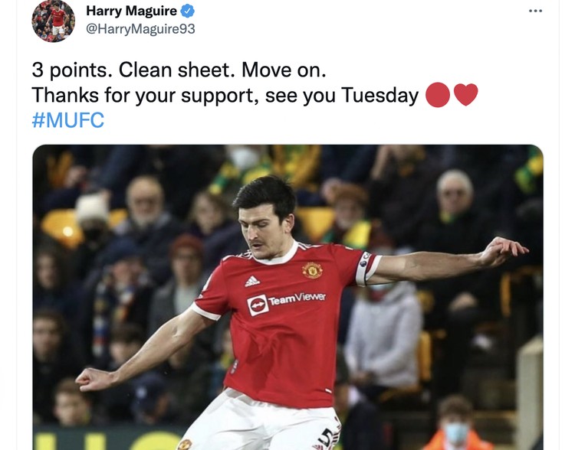Screen dimensions: 575x450
Task: Click the TeamViewer logo on the shirt
Action: tap(286, 303)
